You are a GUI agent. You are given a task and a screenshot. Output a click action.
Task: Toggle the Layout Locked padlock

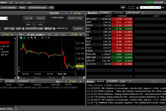(138, 7)
